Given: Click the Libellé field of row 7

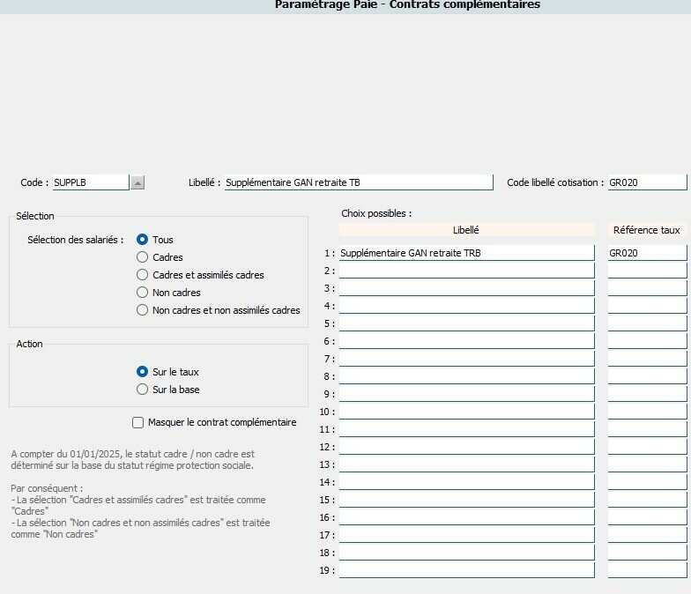Looking at the screenshot, I should pos(467,359).
